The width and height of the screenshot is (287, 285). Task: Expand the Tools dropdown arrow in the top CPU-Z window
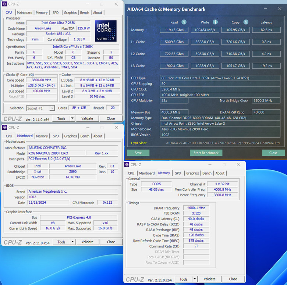click(72, 118)
